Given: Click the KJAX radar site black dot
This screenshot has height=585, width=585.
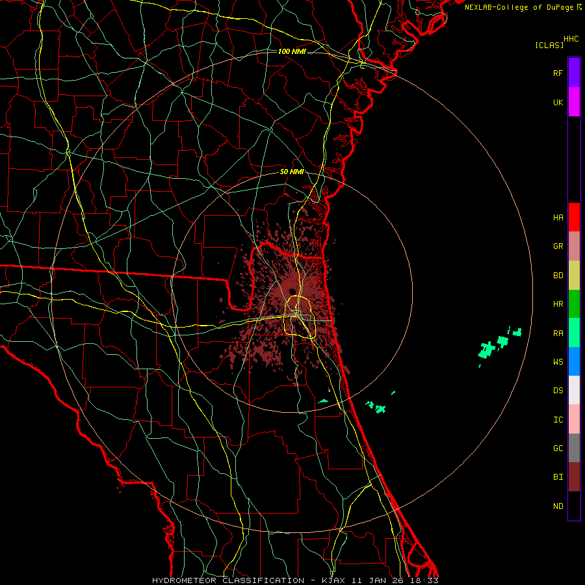Looking at the screenshot, I should click(x=292, y=291).
